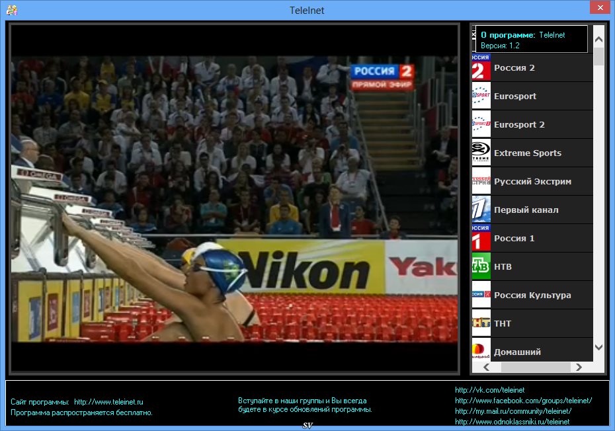Viewport: 615px width, 431px height.
Task: Click 'Программа распространяется бесплатно' text
Action: (x=81, y=412)
